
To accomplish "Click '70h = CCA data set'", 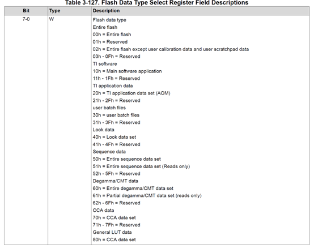I will [x=114, y=217].
